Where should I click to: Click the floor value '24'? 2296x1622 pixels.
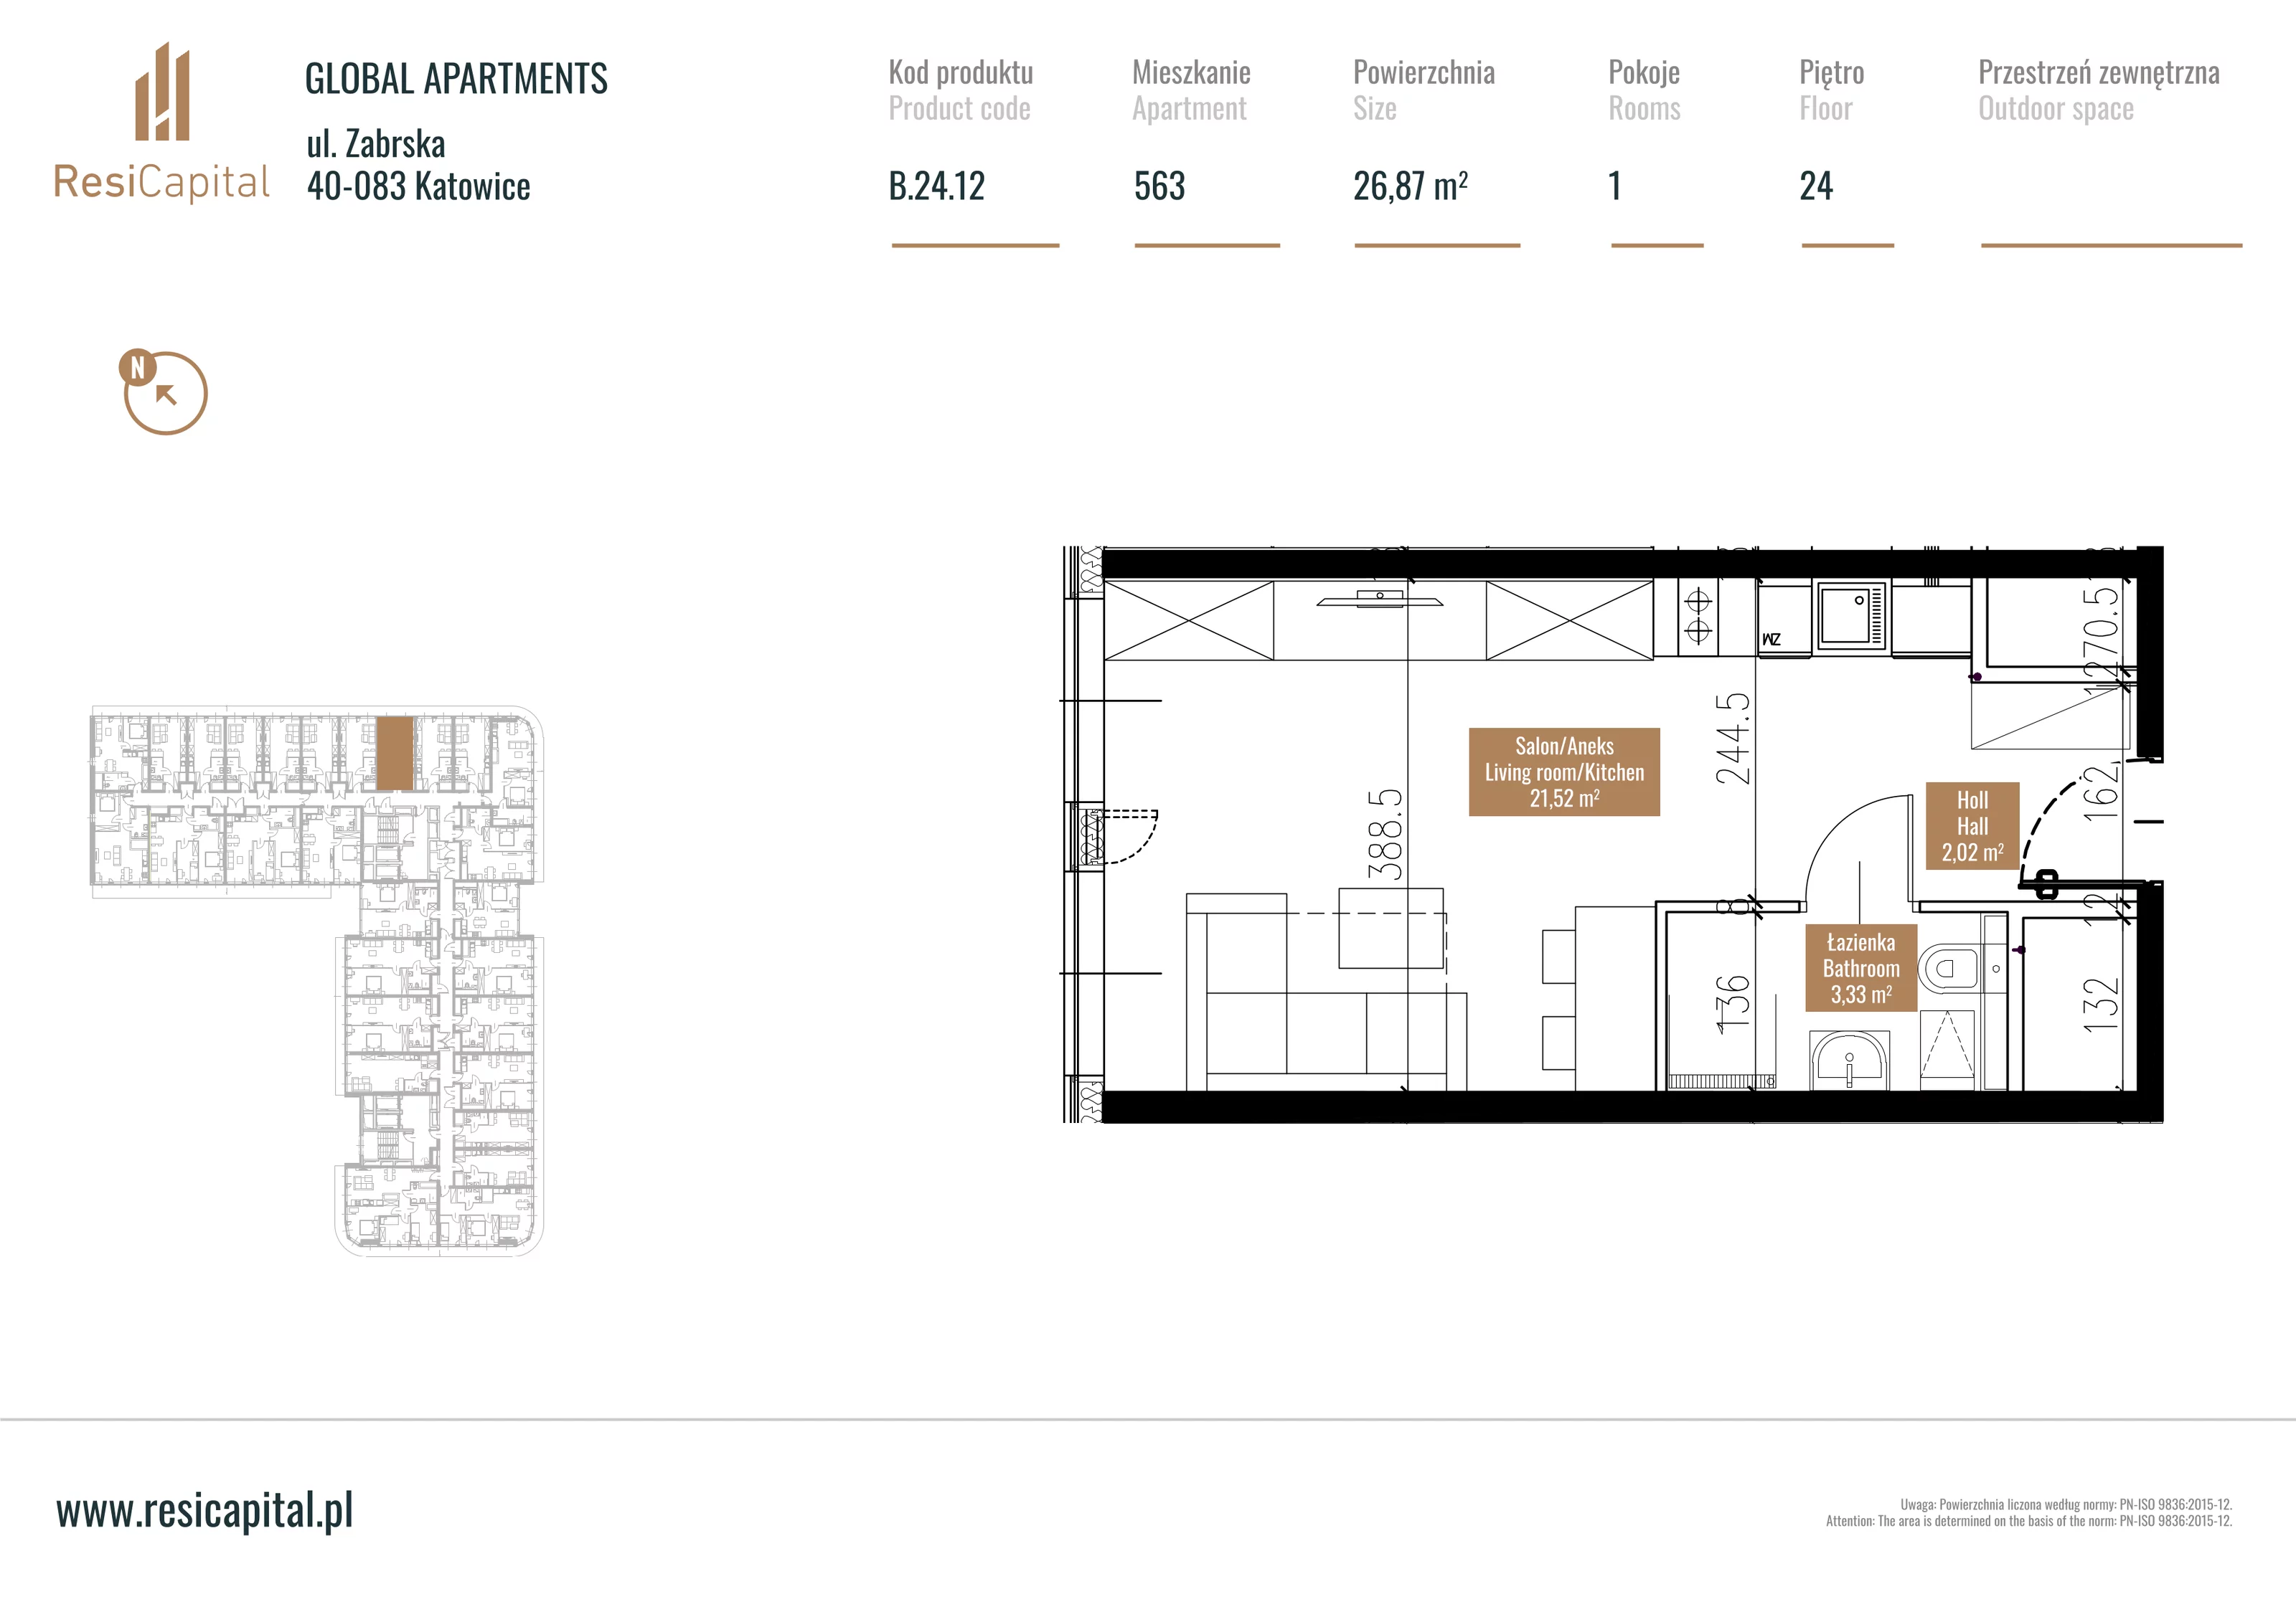click(1816, 186)
